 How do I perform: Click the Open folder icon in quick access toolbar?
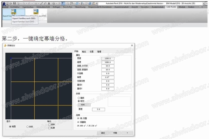tap(10, 3)
